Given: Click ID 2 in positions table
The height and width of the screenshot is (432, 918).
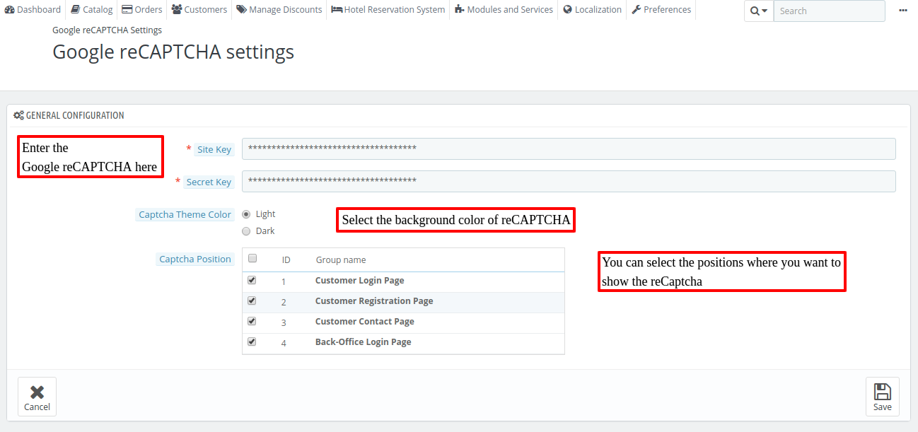Looking at the screenshot, I should (284, 303).
